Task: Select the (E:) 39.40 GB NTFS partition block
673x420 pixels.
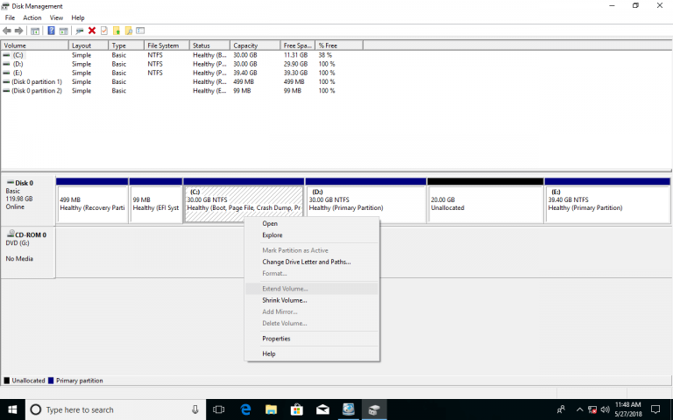Action: [x=607, y=200]
